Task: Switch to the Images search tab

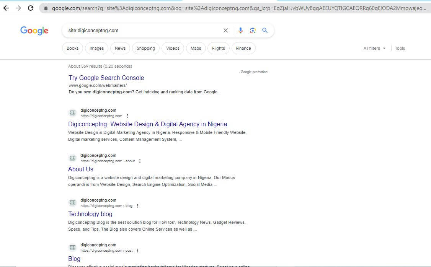Action: pos(96,48)
